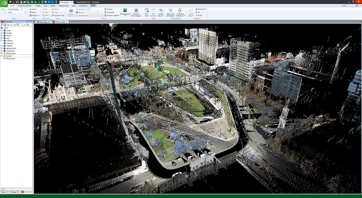Toggle the Threshold colour option
The height and width of the screenshot is (198, 362).
(x=110, y=12)
